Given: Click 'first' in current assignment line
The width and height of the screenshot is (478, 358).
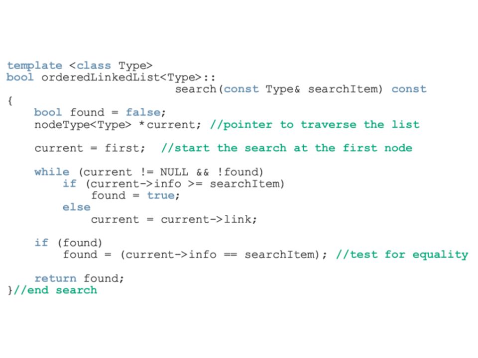Looking at the screenshot, I should pyautogui.click(x=122, y=148).
